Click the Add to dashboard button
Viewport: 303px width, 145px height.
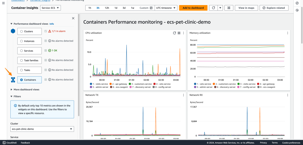click(x=193, y=8)
